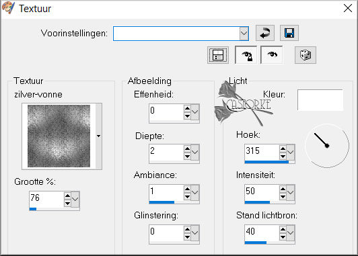Expand the Stand lichtbron slider popup
Image resolution: width=358 pixels, height=256 pixels.
[x=291, y=232]
